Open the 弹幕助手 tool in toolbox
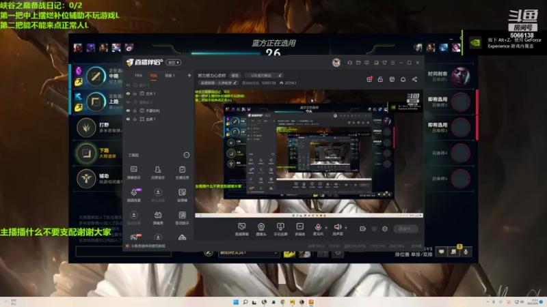Viewport: 547px width, 307px height. point(133,173)
